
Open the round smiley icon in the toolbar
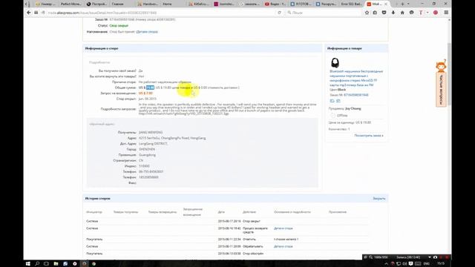click(411, 13)
